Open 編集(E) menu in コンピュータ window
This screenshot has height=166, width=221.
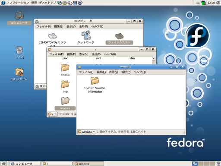pyautogui.click(x=58, y=26)
